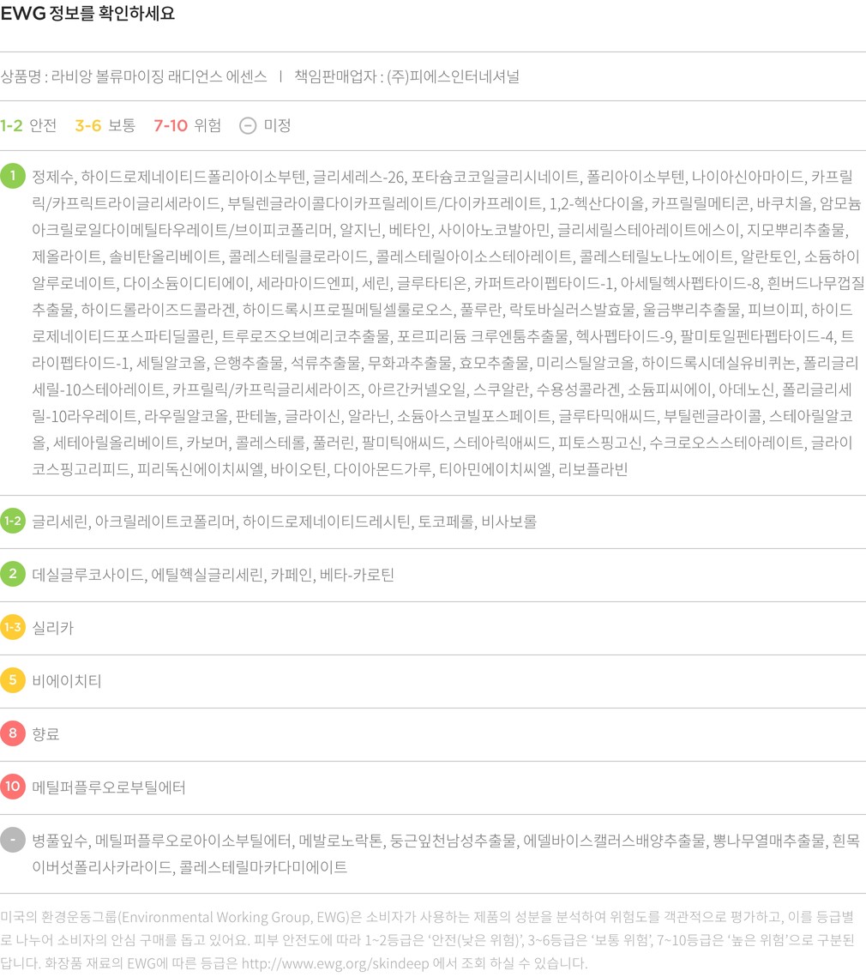
Task: Click the EWG 정보를 확인하세요 heading
Action: (x=87, y=14)
